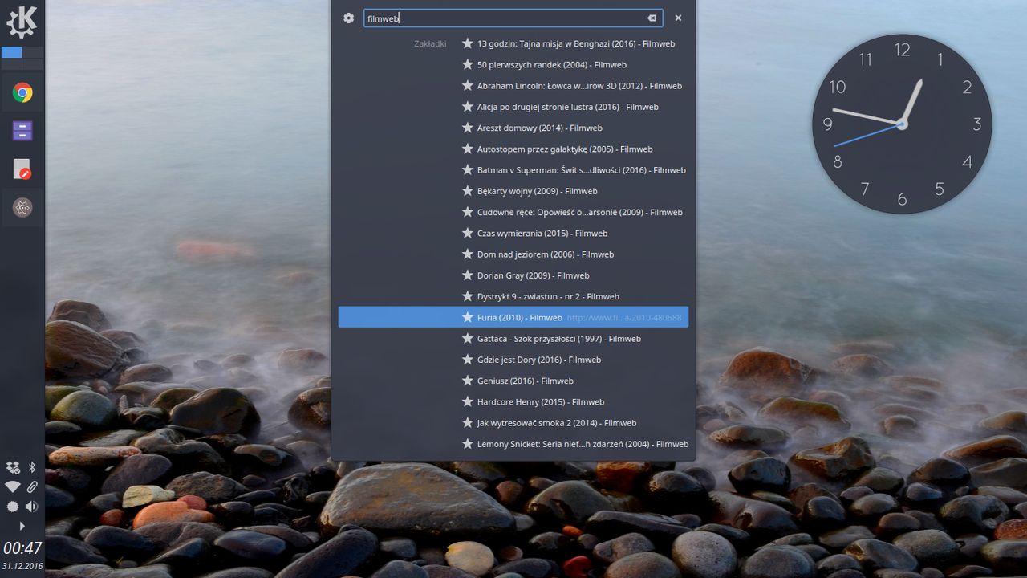Close the KRunner search dialog
The image size is (1027, 578).
point(678,18)
